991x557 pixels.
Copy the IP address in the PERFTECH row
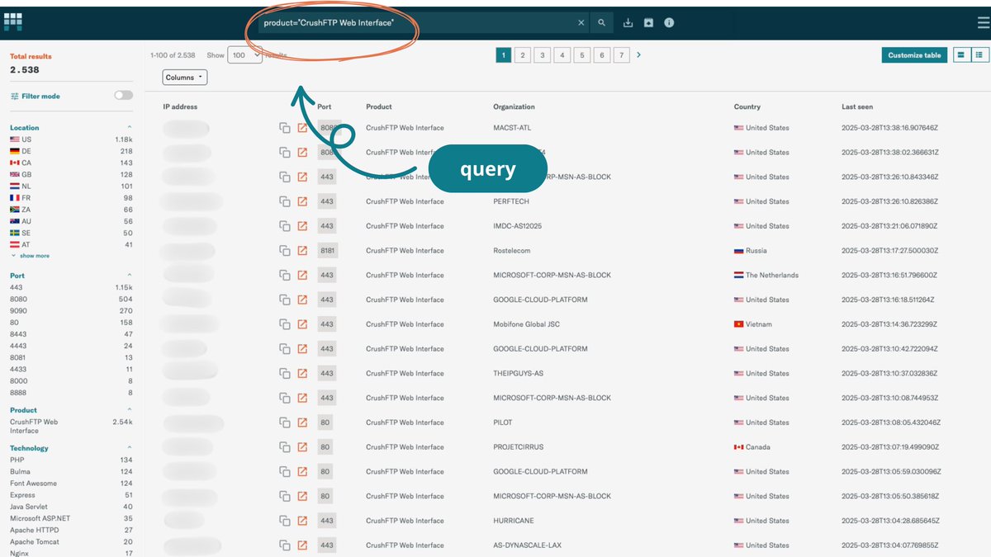(x=284, y=201)
